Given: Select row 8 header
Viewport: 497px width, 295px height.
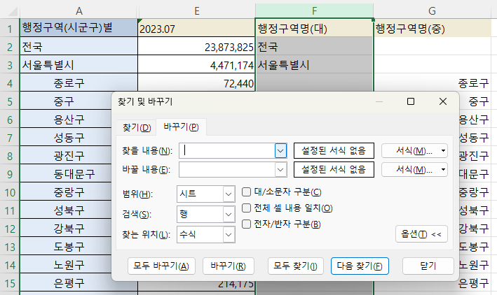Looking at the screenshot, I should 10,156.
